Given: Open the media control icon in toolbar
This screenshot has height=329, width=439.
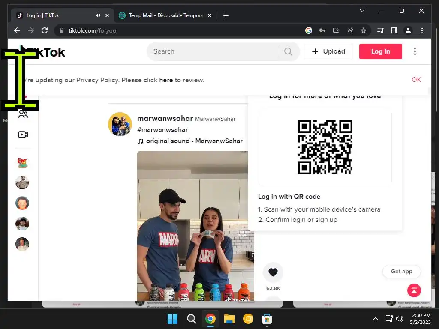Looking at the screenshot, I should click(381, 30).
